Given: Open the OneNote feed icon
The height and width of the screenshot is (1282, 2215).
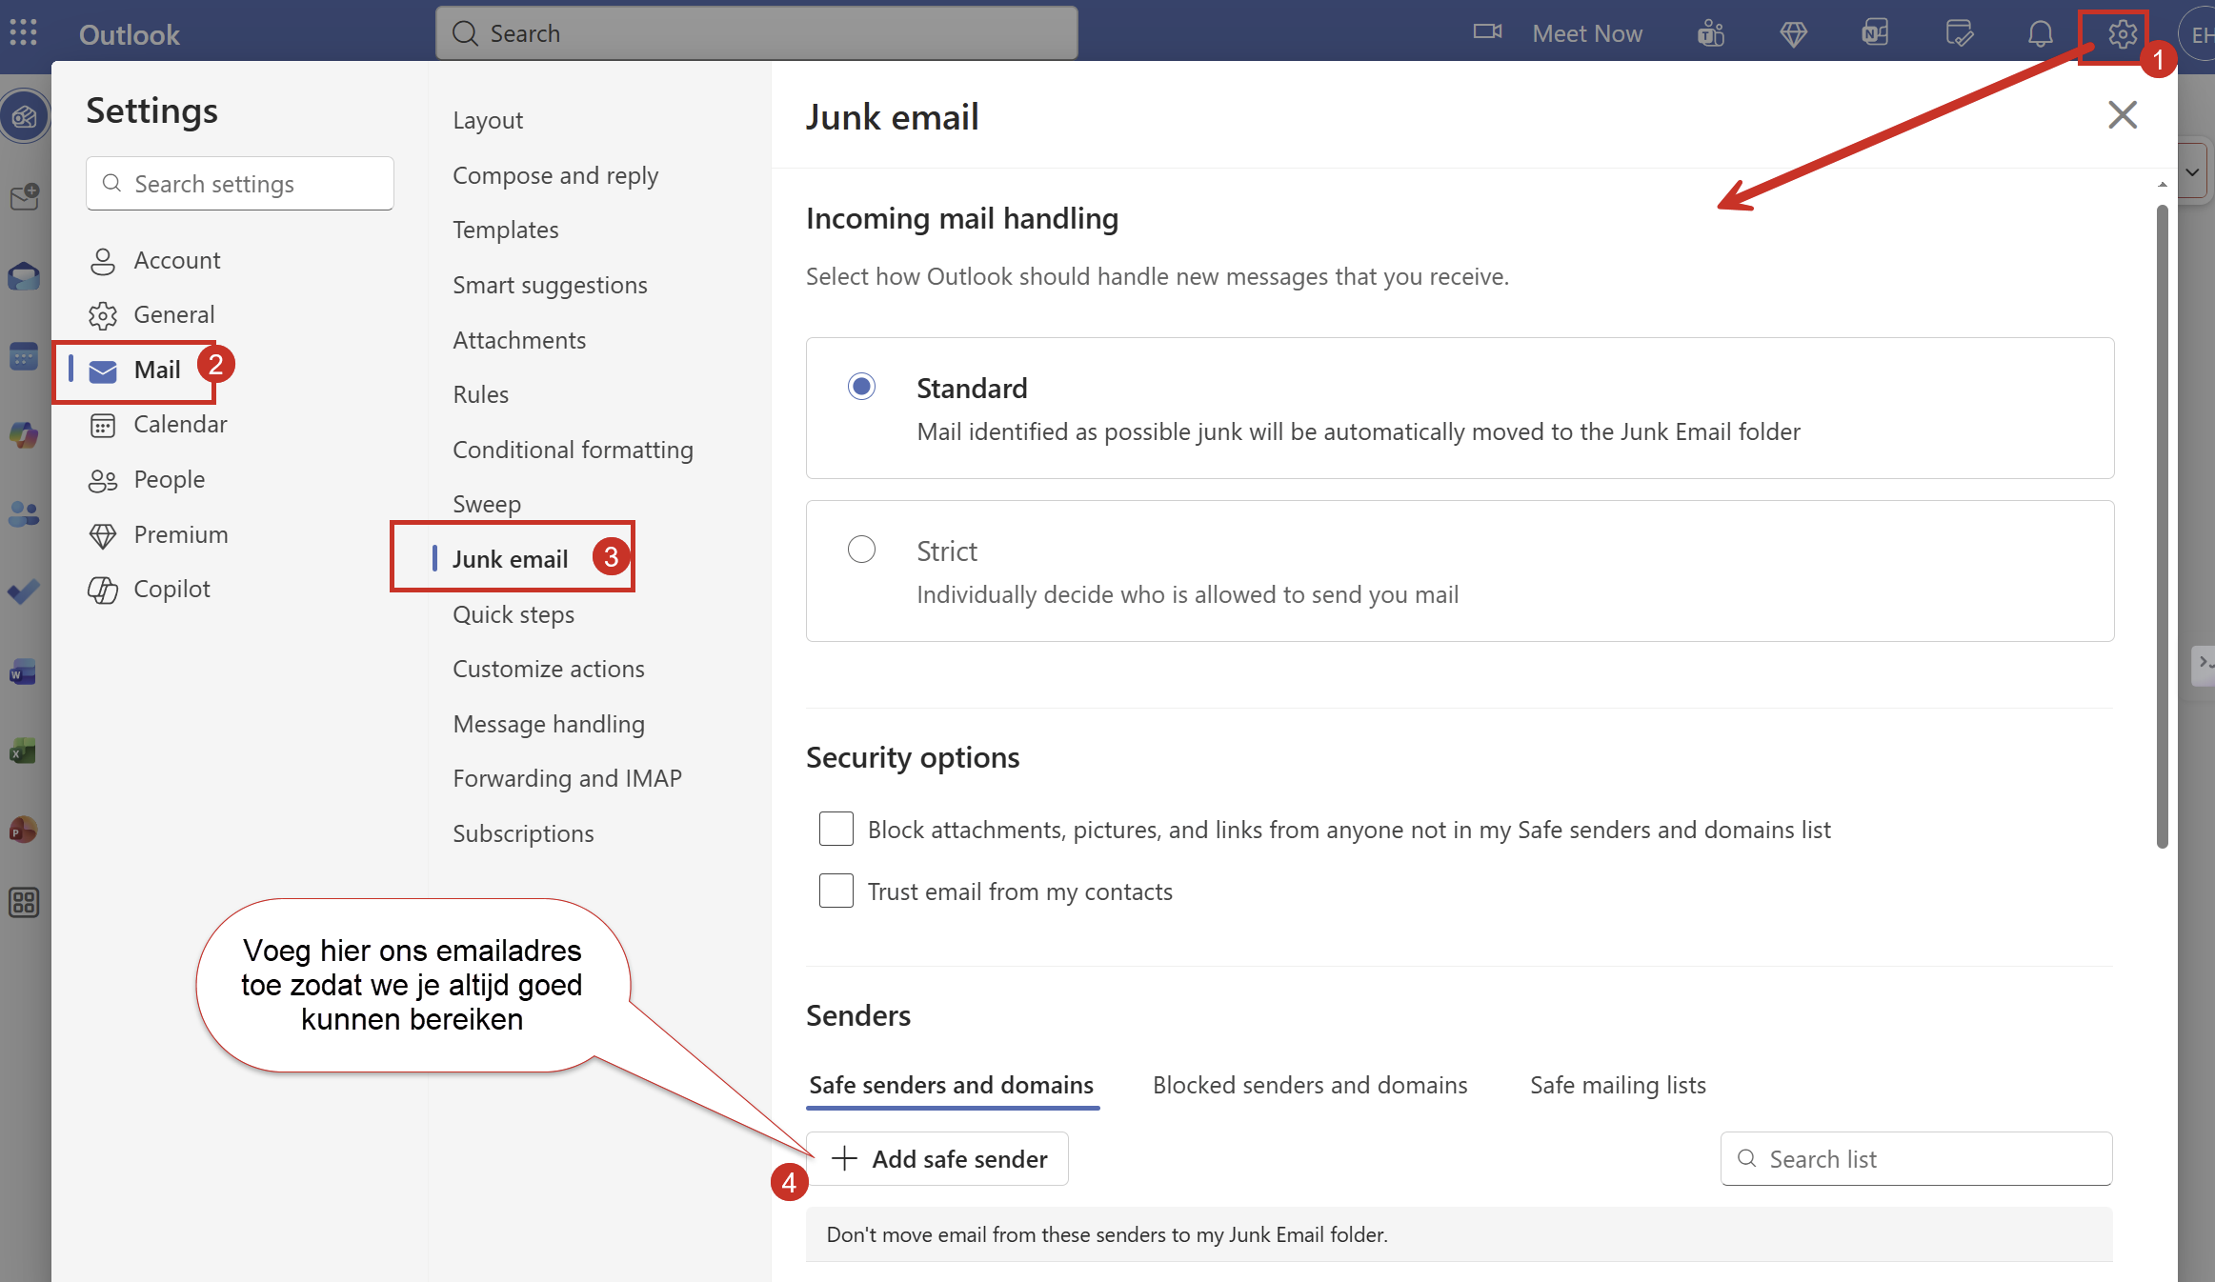Looking at the screenshot, I should [x=1875, y=34].
